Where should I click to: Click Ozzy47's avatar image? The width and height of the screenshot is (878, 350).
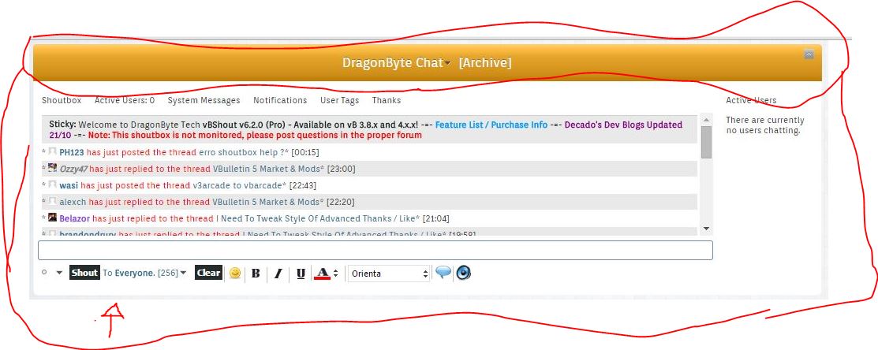click(x=53, y=168)
